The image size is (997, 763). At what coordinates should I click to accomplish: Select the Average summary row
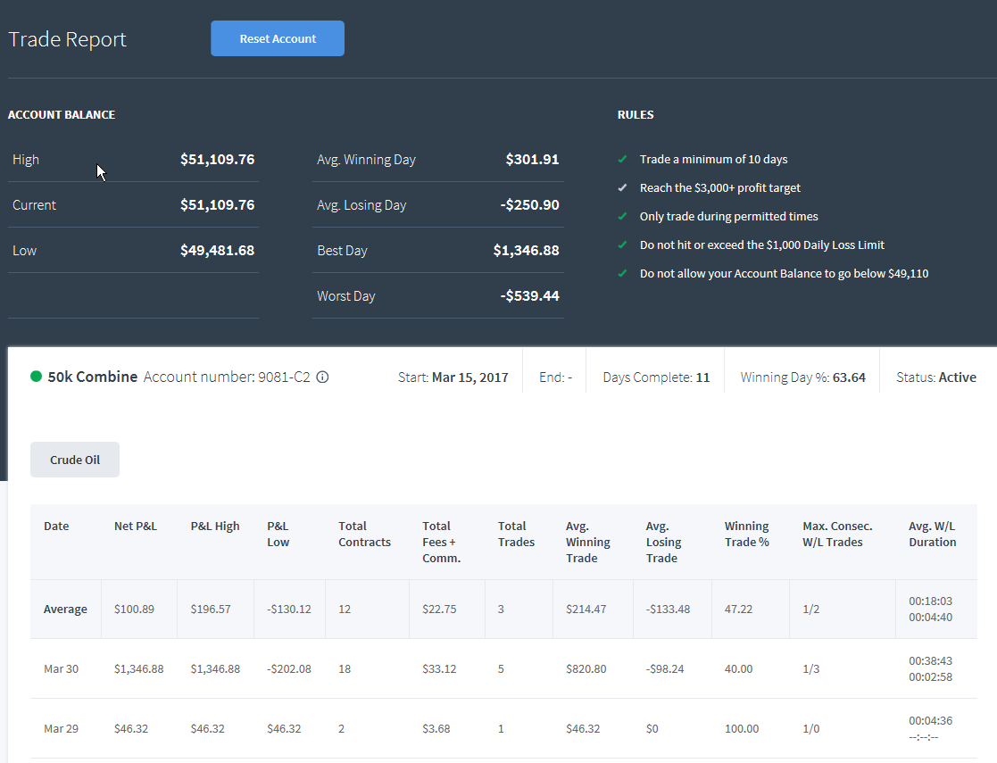pos(503,610)
